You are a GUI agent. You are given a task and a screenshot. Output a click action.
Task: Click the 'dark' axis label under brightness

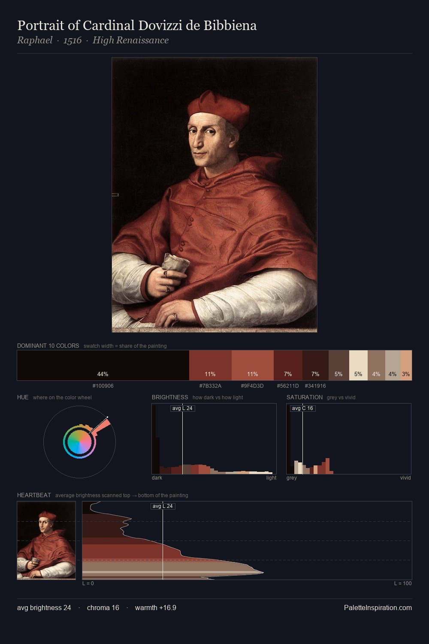click(x=157, y=478)
